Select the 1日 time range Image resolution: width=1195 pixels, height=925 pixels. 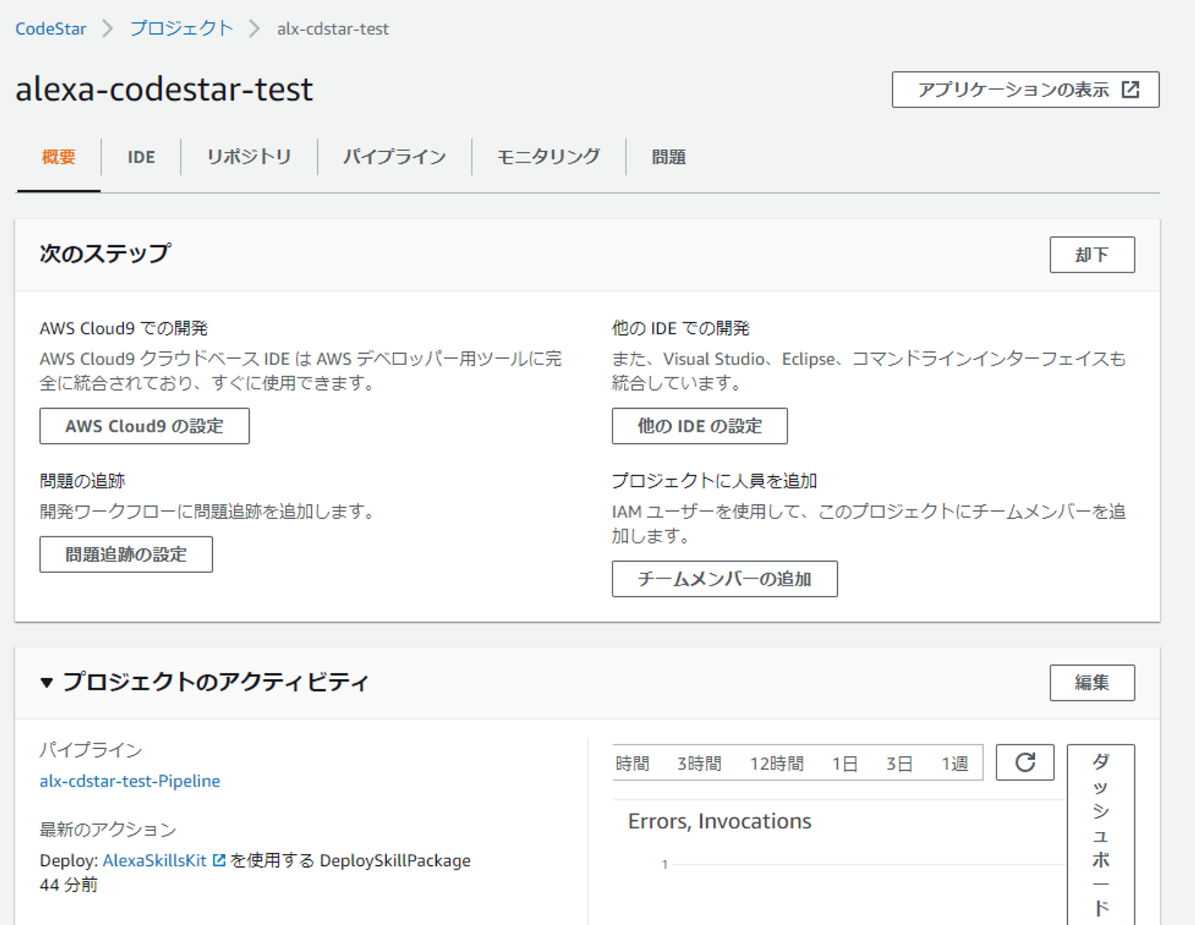845,763
